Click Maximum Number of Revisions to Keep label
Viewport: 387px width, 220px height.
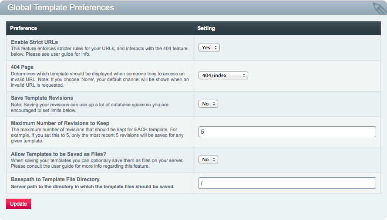(60, 123)
